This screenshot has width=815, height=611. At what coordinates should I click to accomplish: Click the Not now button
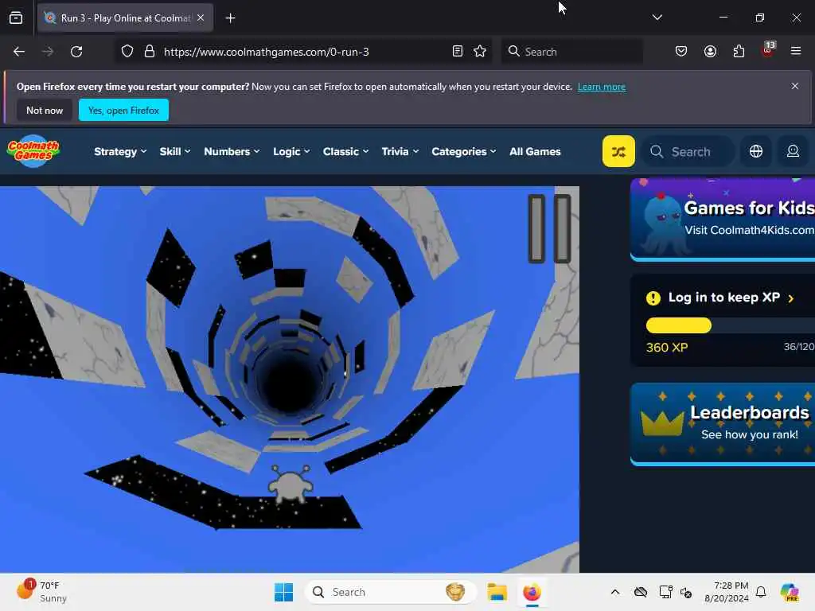point(45,110)
